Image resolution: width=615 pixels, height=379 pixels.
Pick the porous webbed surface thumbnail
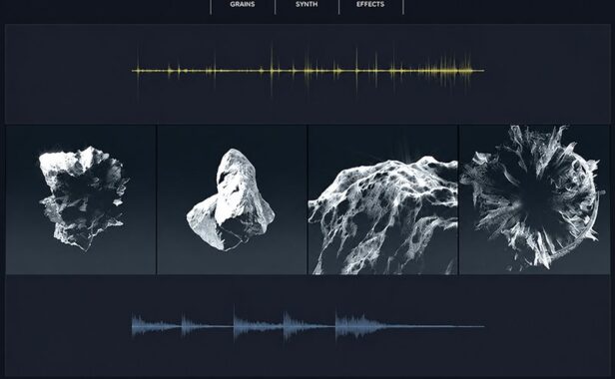pyautogui.click(x=382, y=199)
